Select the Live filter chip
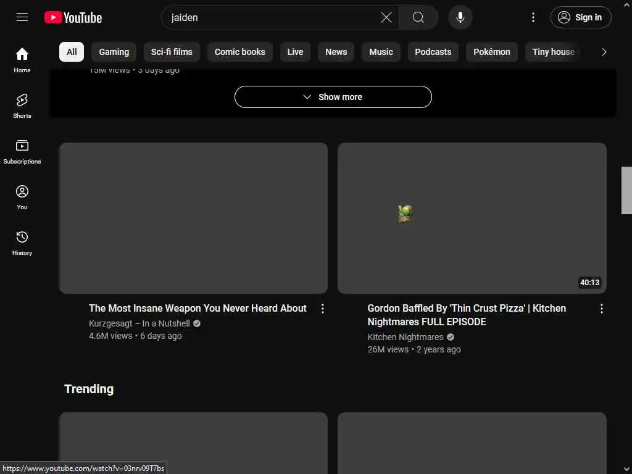The height and width of the screenshot is (474, 632). [x=296, y=52]
